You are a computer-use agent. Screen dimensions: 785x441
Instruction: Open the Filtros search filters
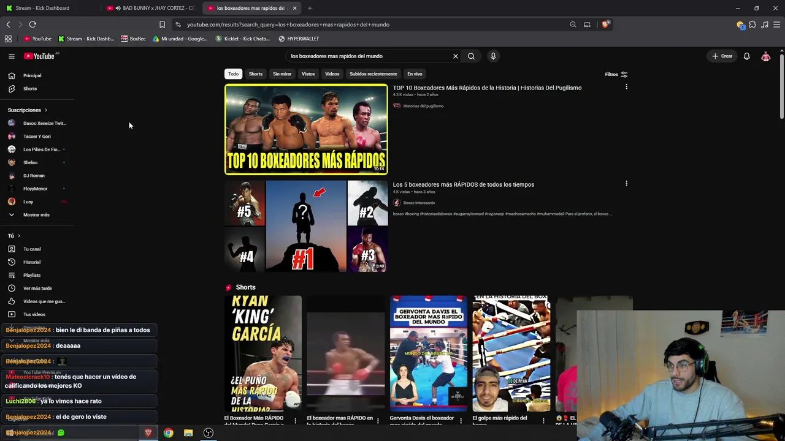(x=616, y=74)
